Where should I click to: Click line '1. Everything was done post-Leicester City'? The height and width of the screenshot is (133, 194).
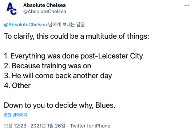point(74,56)
